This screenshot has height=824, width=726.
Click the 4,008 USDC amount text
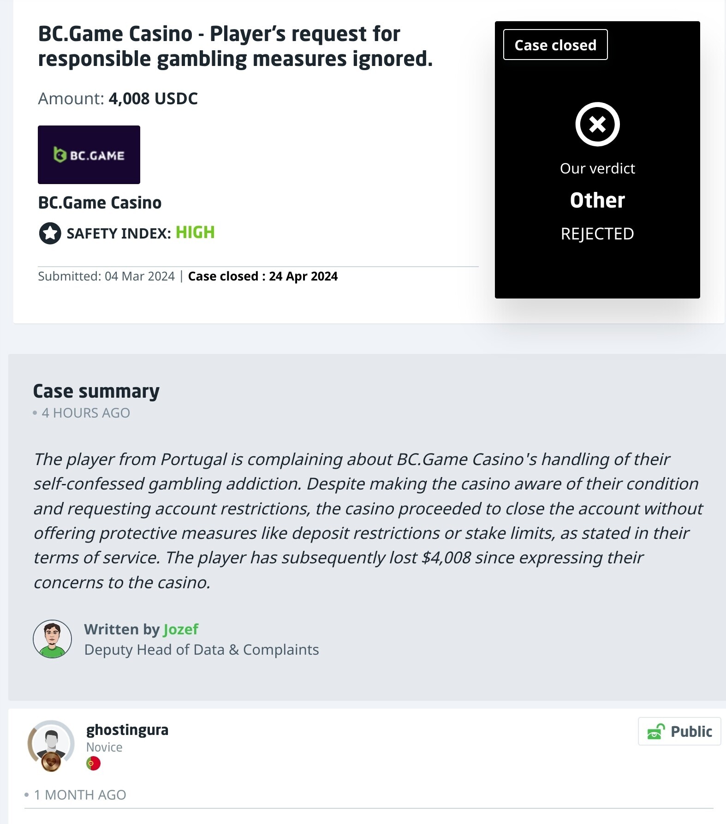[x=153, y=98]
